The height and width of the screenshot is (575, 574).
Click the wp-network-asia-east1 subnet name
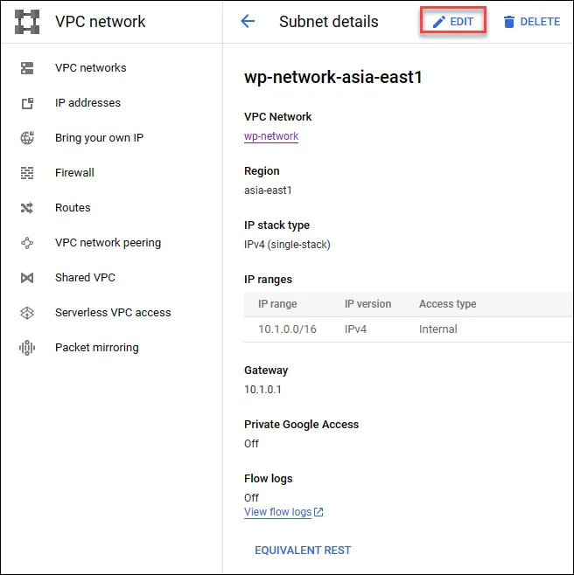[333, 78]
